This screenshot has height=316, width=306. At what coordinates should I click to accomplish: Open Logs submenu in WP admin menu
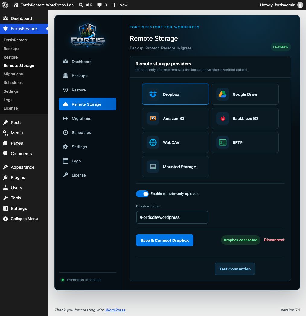[8, 100]
